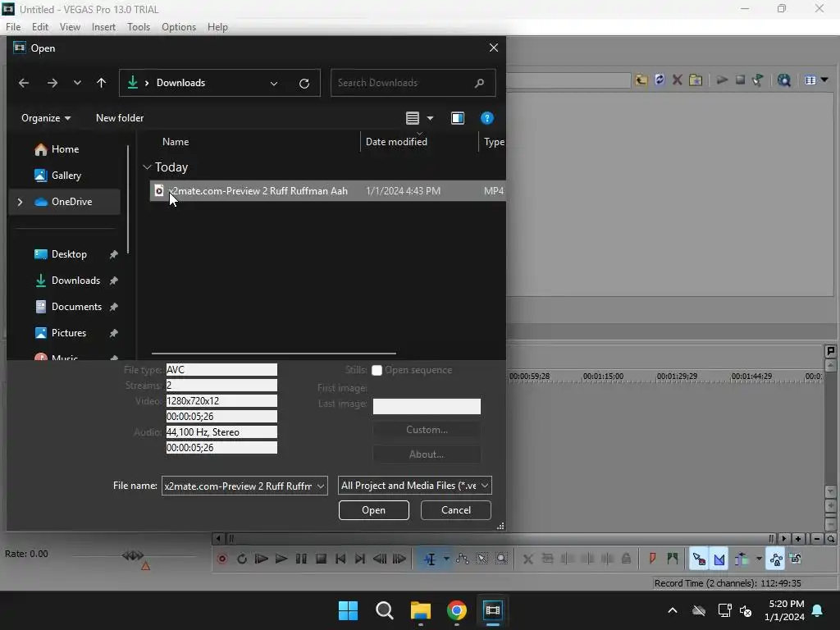
Task: Open the Organize dropdown menu
Action: (x=46, y=118)
